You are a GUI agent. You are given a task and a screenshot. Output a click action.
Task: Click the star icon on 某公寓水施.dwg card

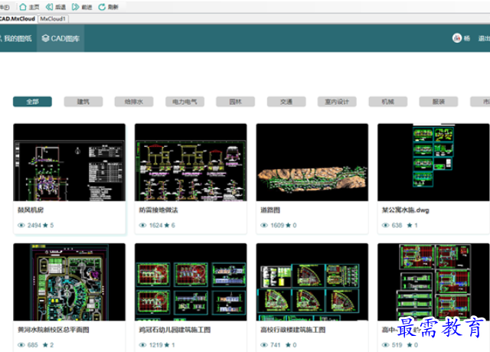(x=410, y=225)
